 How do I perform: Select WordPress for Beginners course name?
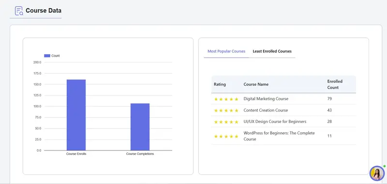(x=279, y=136)
